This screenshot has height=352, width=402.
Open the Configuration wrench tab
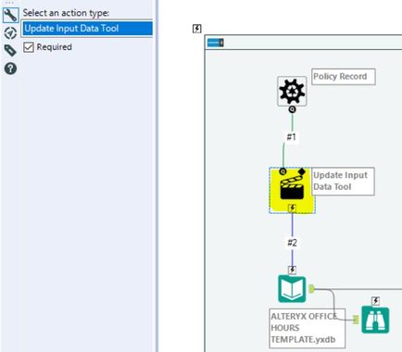coord(10,15)
